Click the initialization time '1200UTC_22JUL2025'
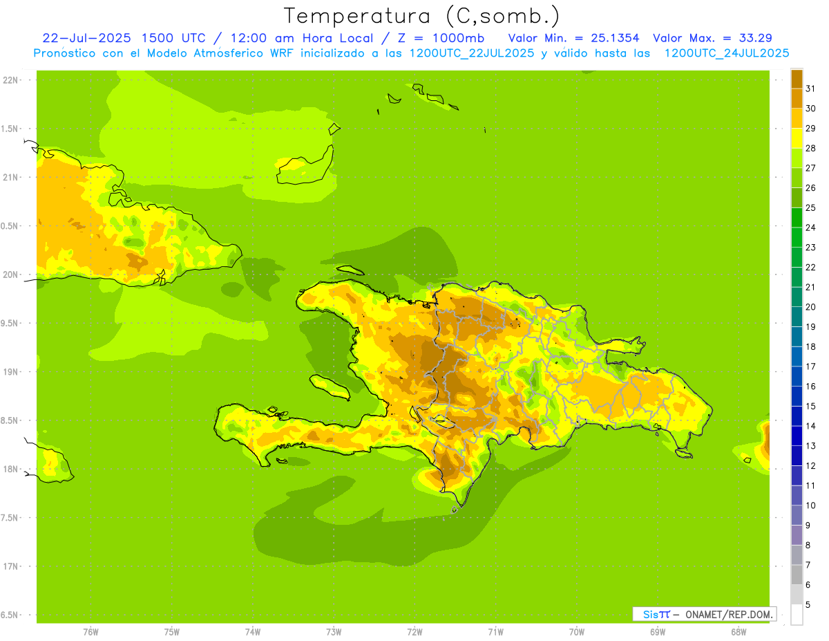The height and width of the screenshot is (641, 829). [471, 53]
